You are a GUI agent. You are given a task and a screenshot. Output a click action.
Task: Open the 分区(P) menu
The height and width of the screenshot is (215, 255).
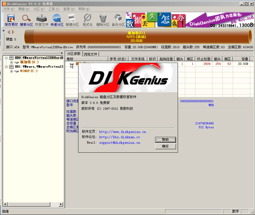pyautogui.click(x=39, y=9)
